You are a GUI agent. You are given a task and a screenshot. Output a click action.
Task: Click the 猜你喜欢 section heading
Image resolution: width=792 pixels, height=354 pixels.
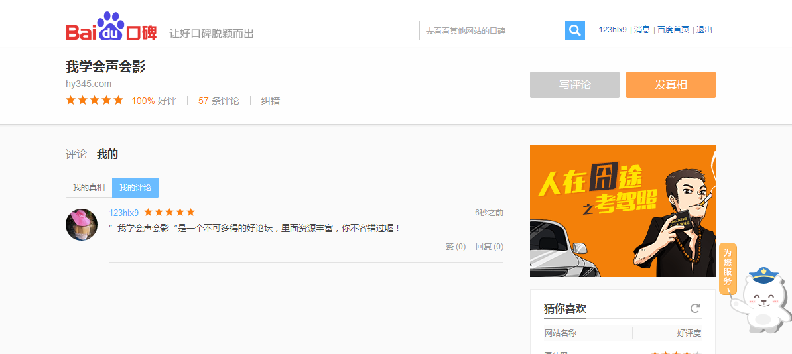coord(565,308)
